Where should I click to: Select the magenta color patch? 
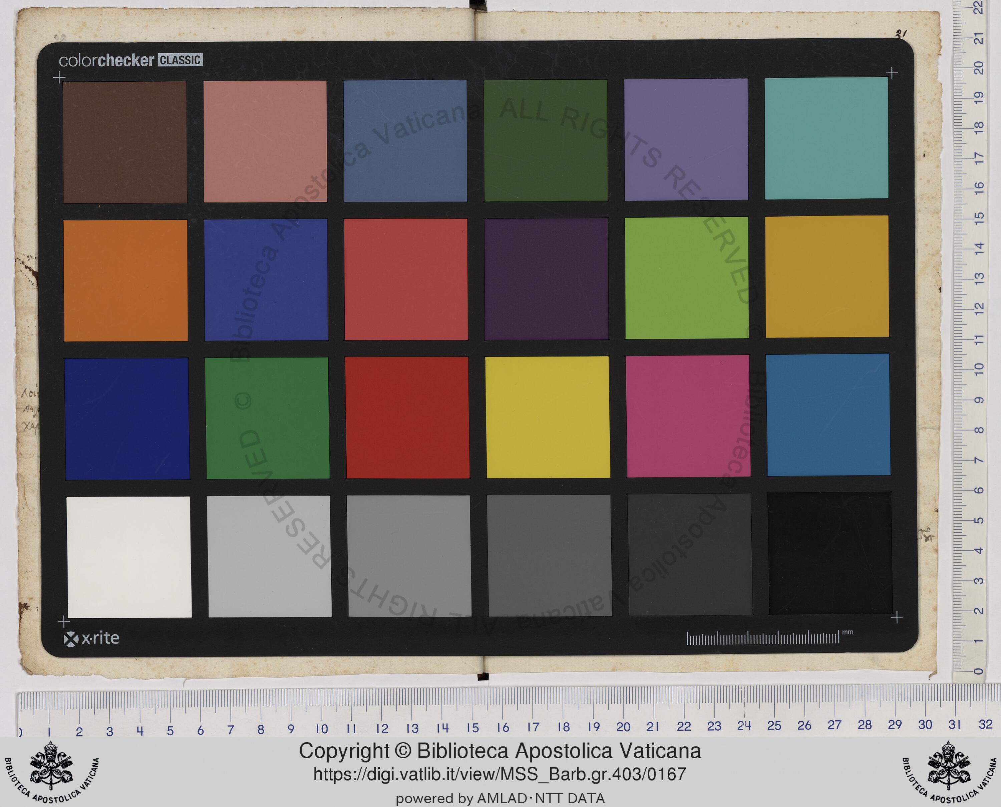[x=688, y=416]
